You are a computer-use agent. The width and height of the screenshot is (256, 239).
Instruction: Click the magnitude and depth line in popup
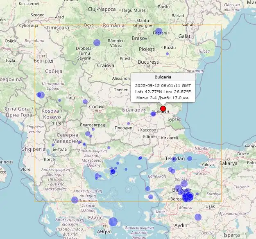163,98
